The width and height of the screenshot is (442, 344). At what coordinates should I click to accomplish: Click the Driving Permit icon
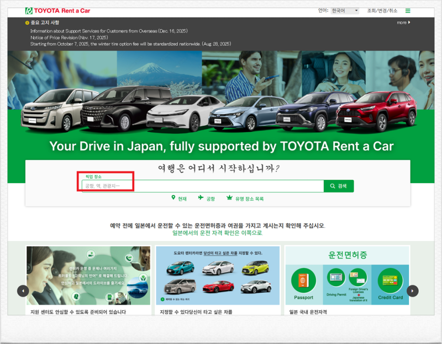click(x=336, y=277)
